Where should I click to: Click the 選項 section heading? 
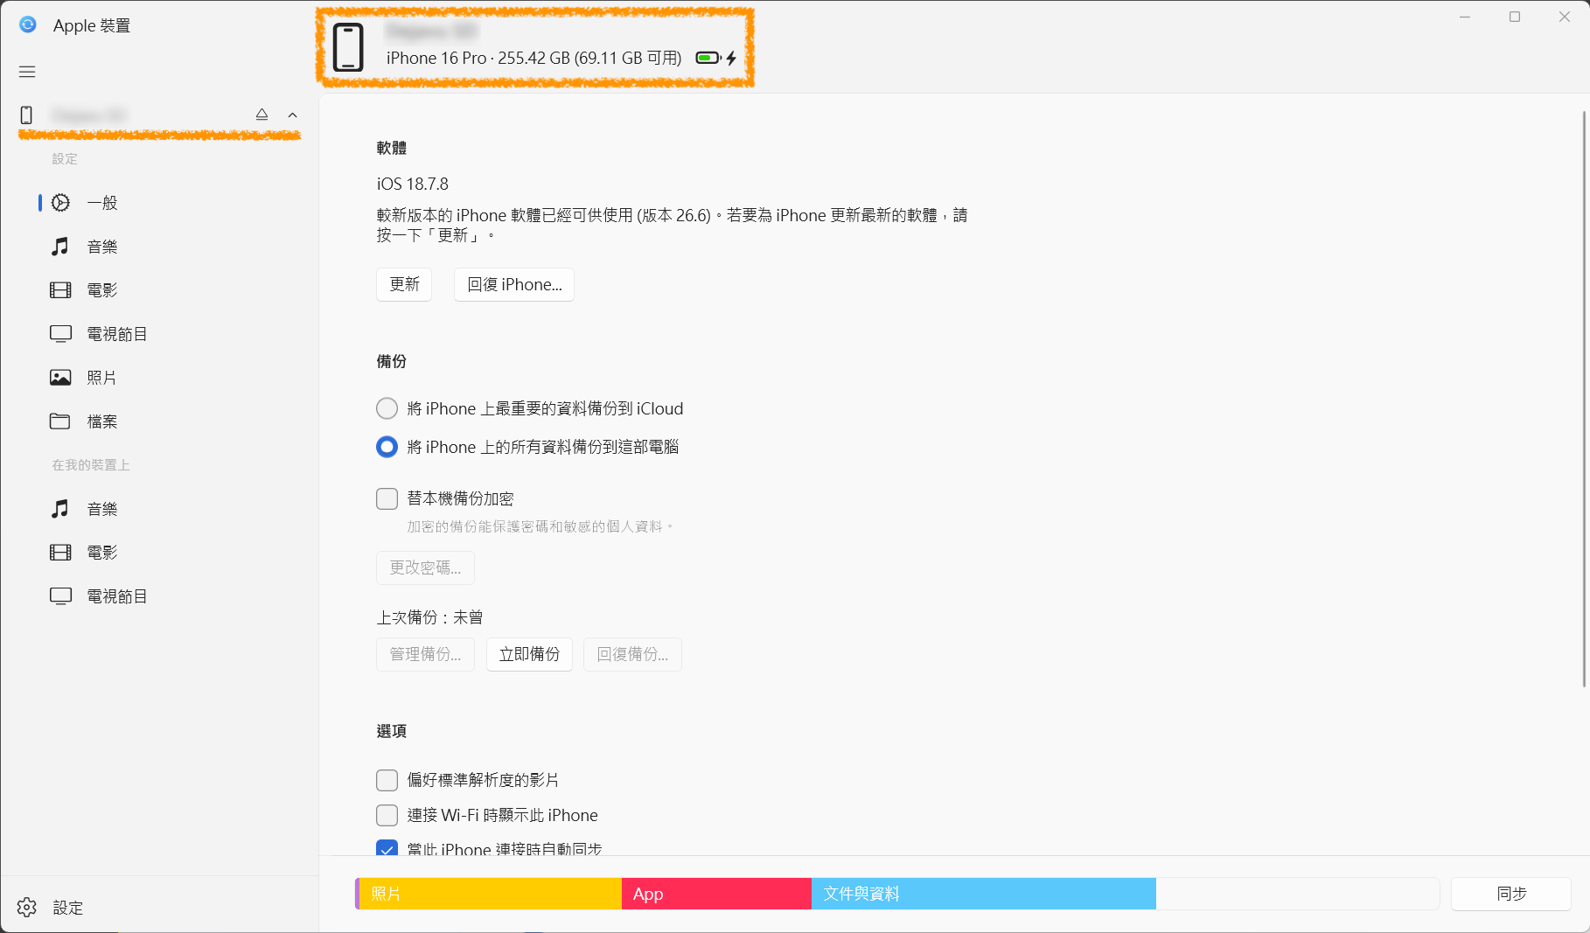point(392,731)
